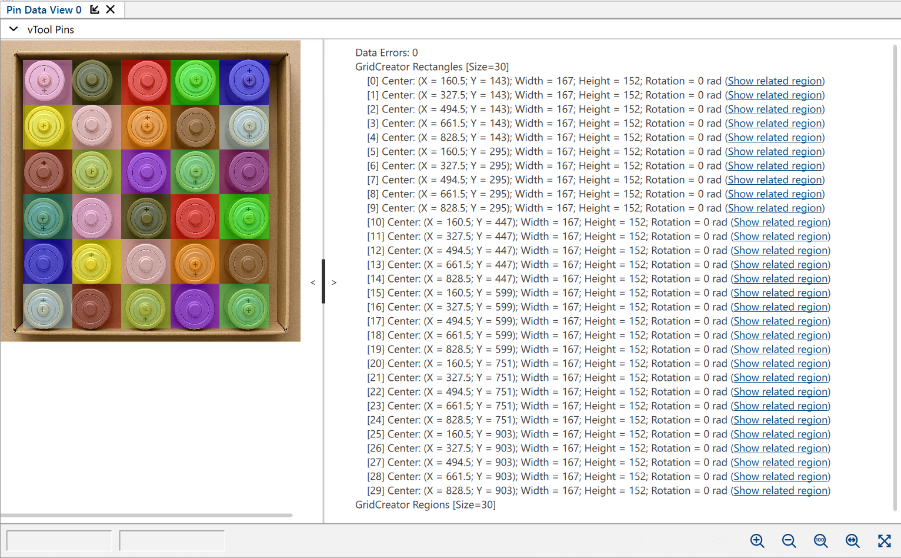Image resolution: width=901 pixels, height=558 pixels.
Task: Click the fit-to-width zoom icon
Action: tap(852, 541)
